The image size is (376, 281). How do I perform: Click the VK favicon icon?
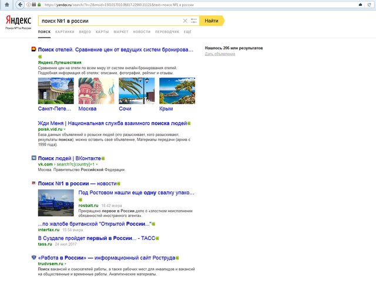[x=34, y=158]
